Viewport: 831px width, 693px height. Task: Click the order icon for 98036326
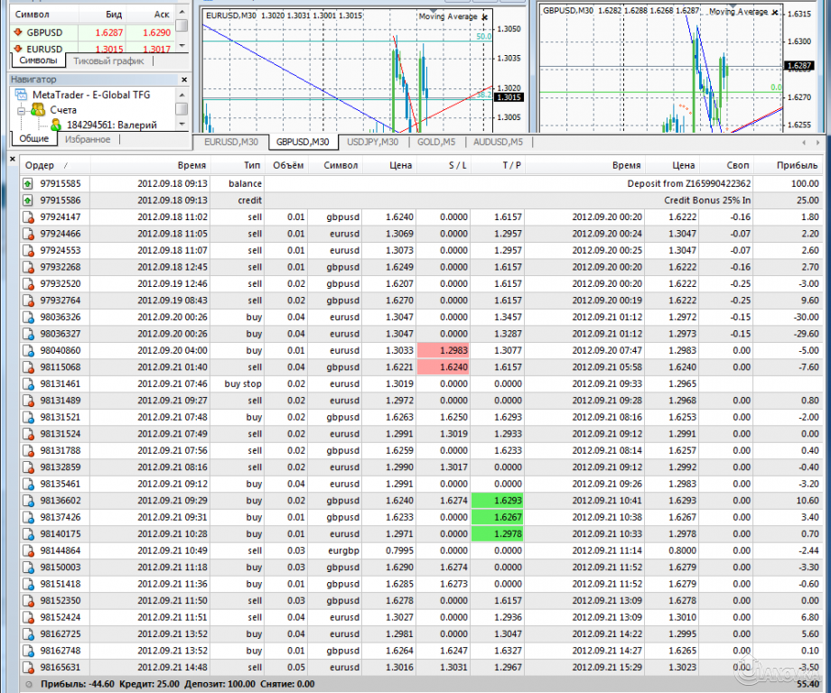(28, 317)
